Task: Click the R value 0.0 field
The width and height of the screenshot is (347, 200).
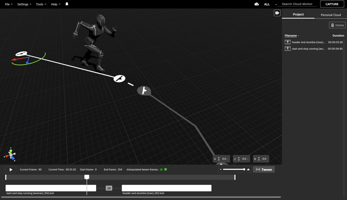Action: coord(264,159)
